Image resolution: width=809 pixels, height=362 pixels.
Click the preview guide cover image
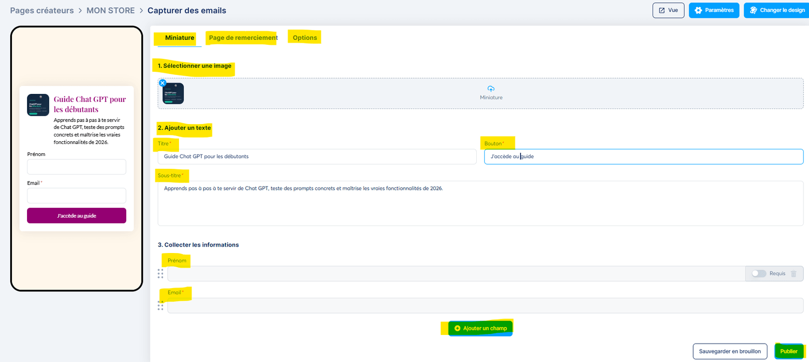pos(38,105)
